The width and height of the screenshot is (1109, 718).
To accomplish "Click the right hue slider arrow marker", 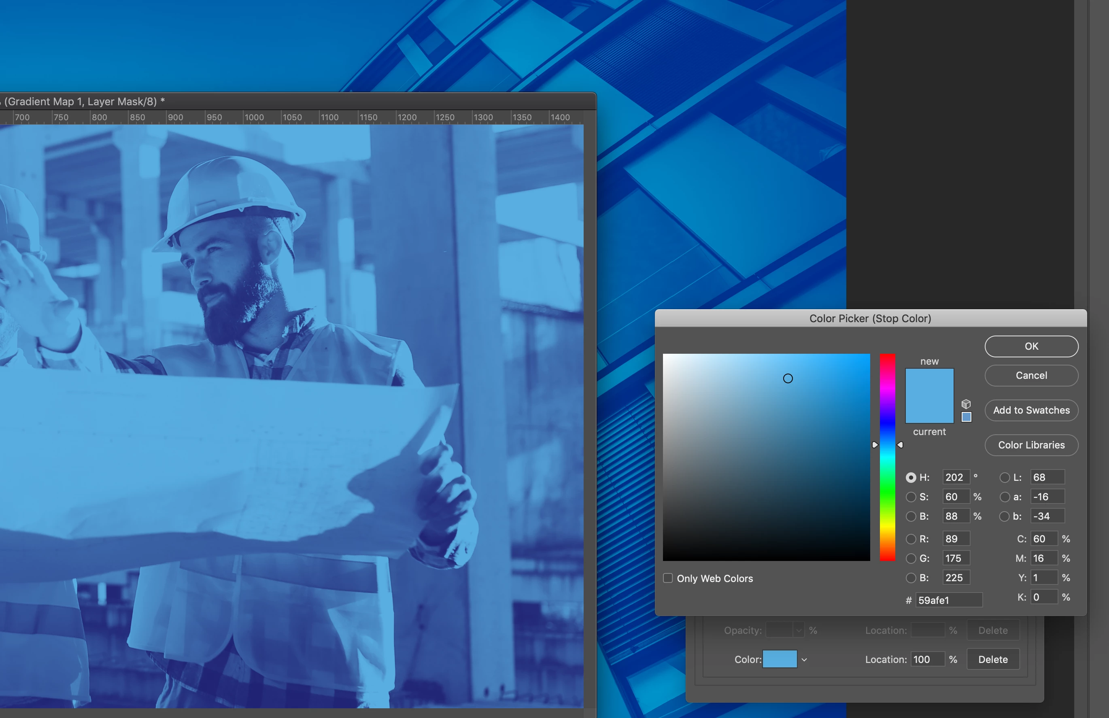I will coord(900,445).
